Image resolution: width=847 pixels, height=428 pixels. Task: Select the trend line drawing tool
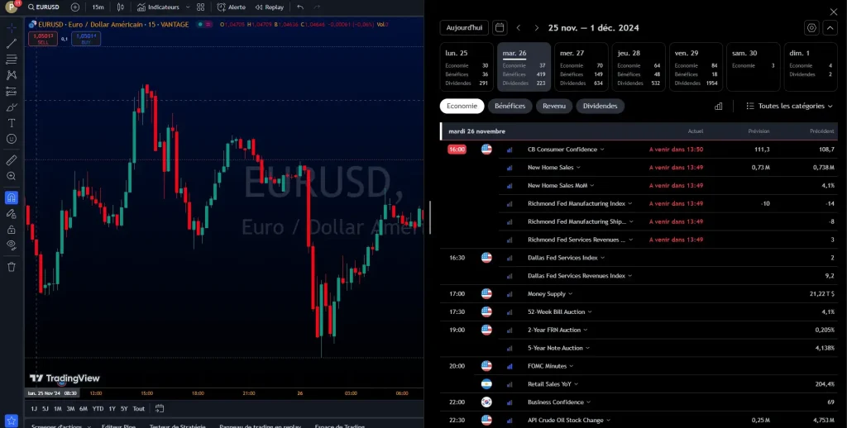tap(12, 43)
